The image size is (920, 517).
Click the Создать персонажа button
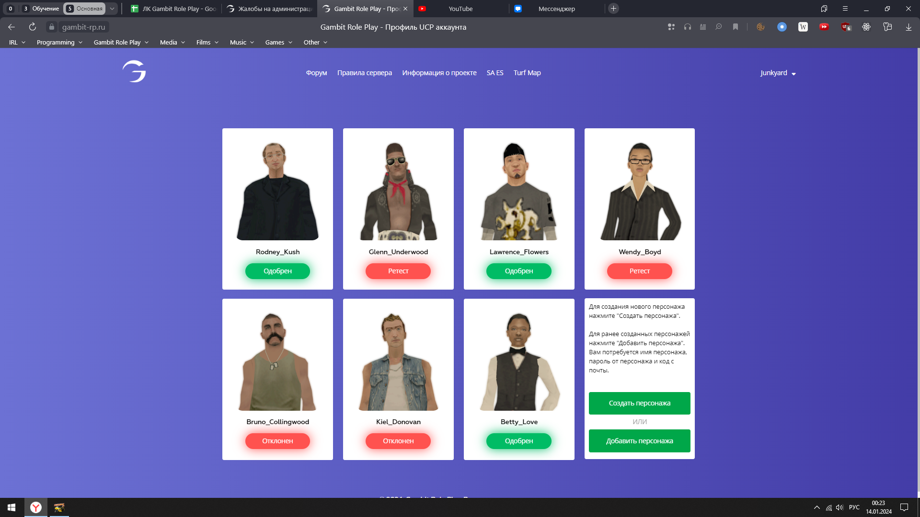click(639, 403)
